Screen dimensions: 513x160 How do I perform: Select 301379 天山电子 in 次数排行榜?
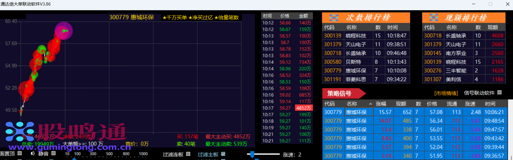[366, 44]
